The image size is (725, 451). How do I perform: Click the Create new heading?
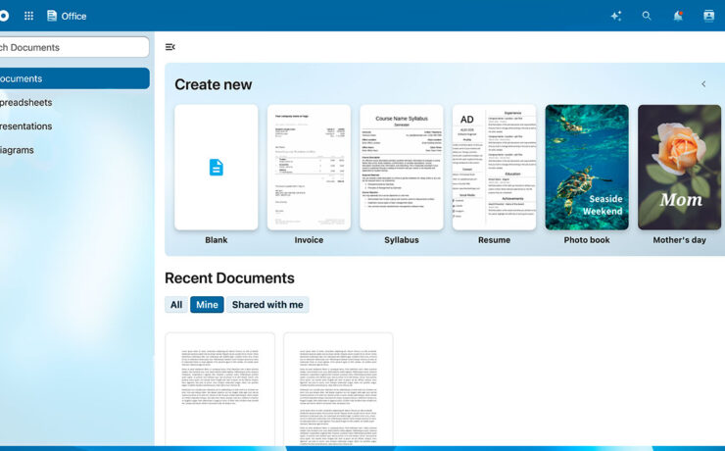coord(214,84)
